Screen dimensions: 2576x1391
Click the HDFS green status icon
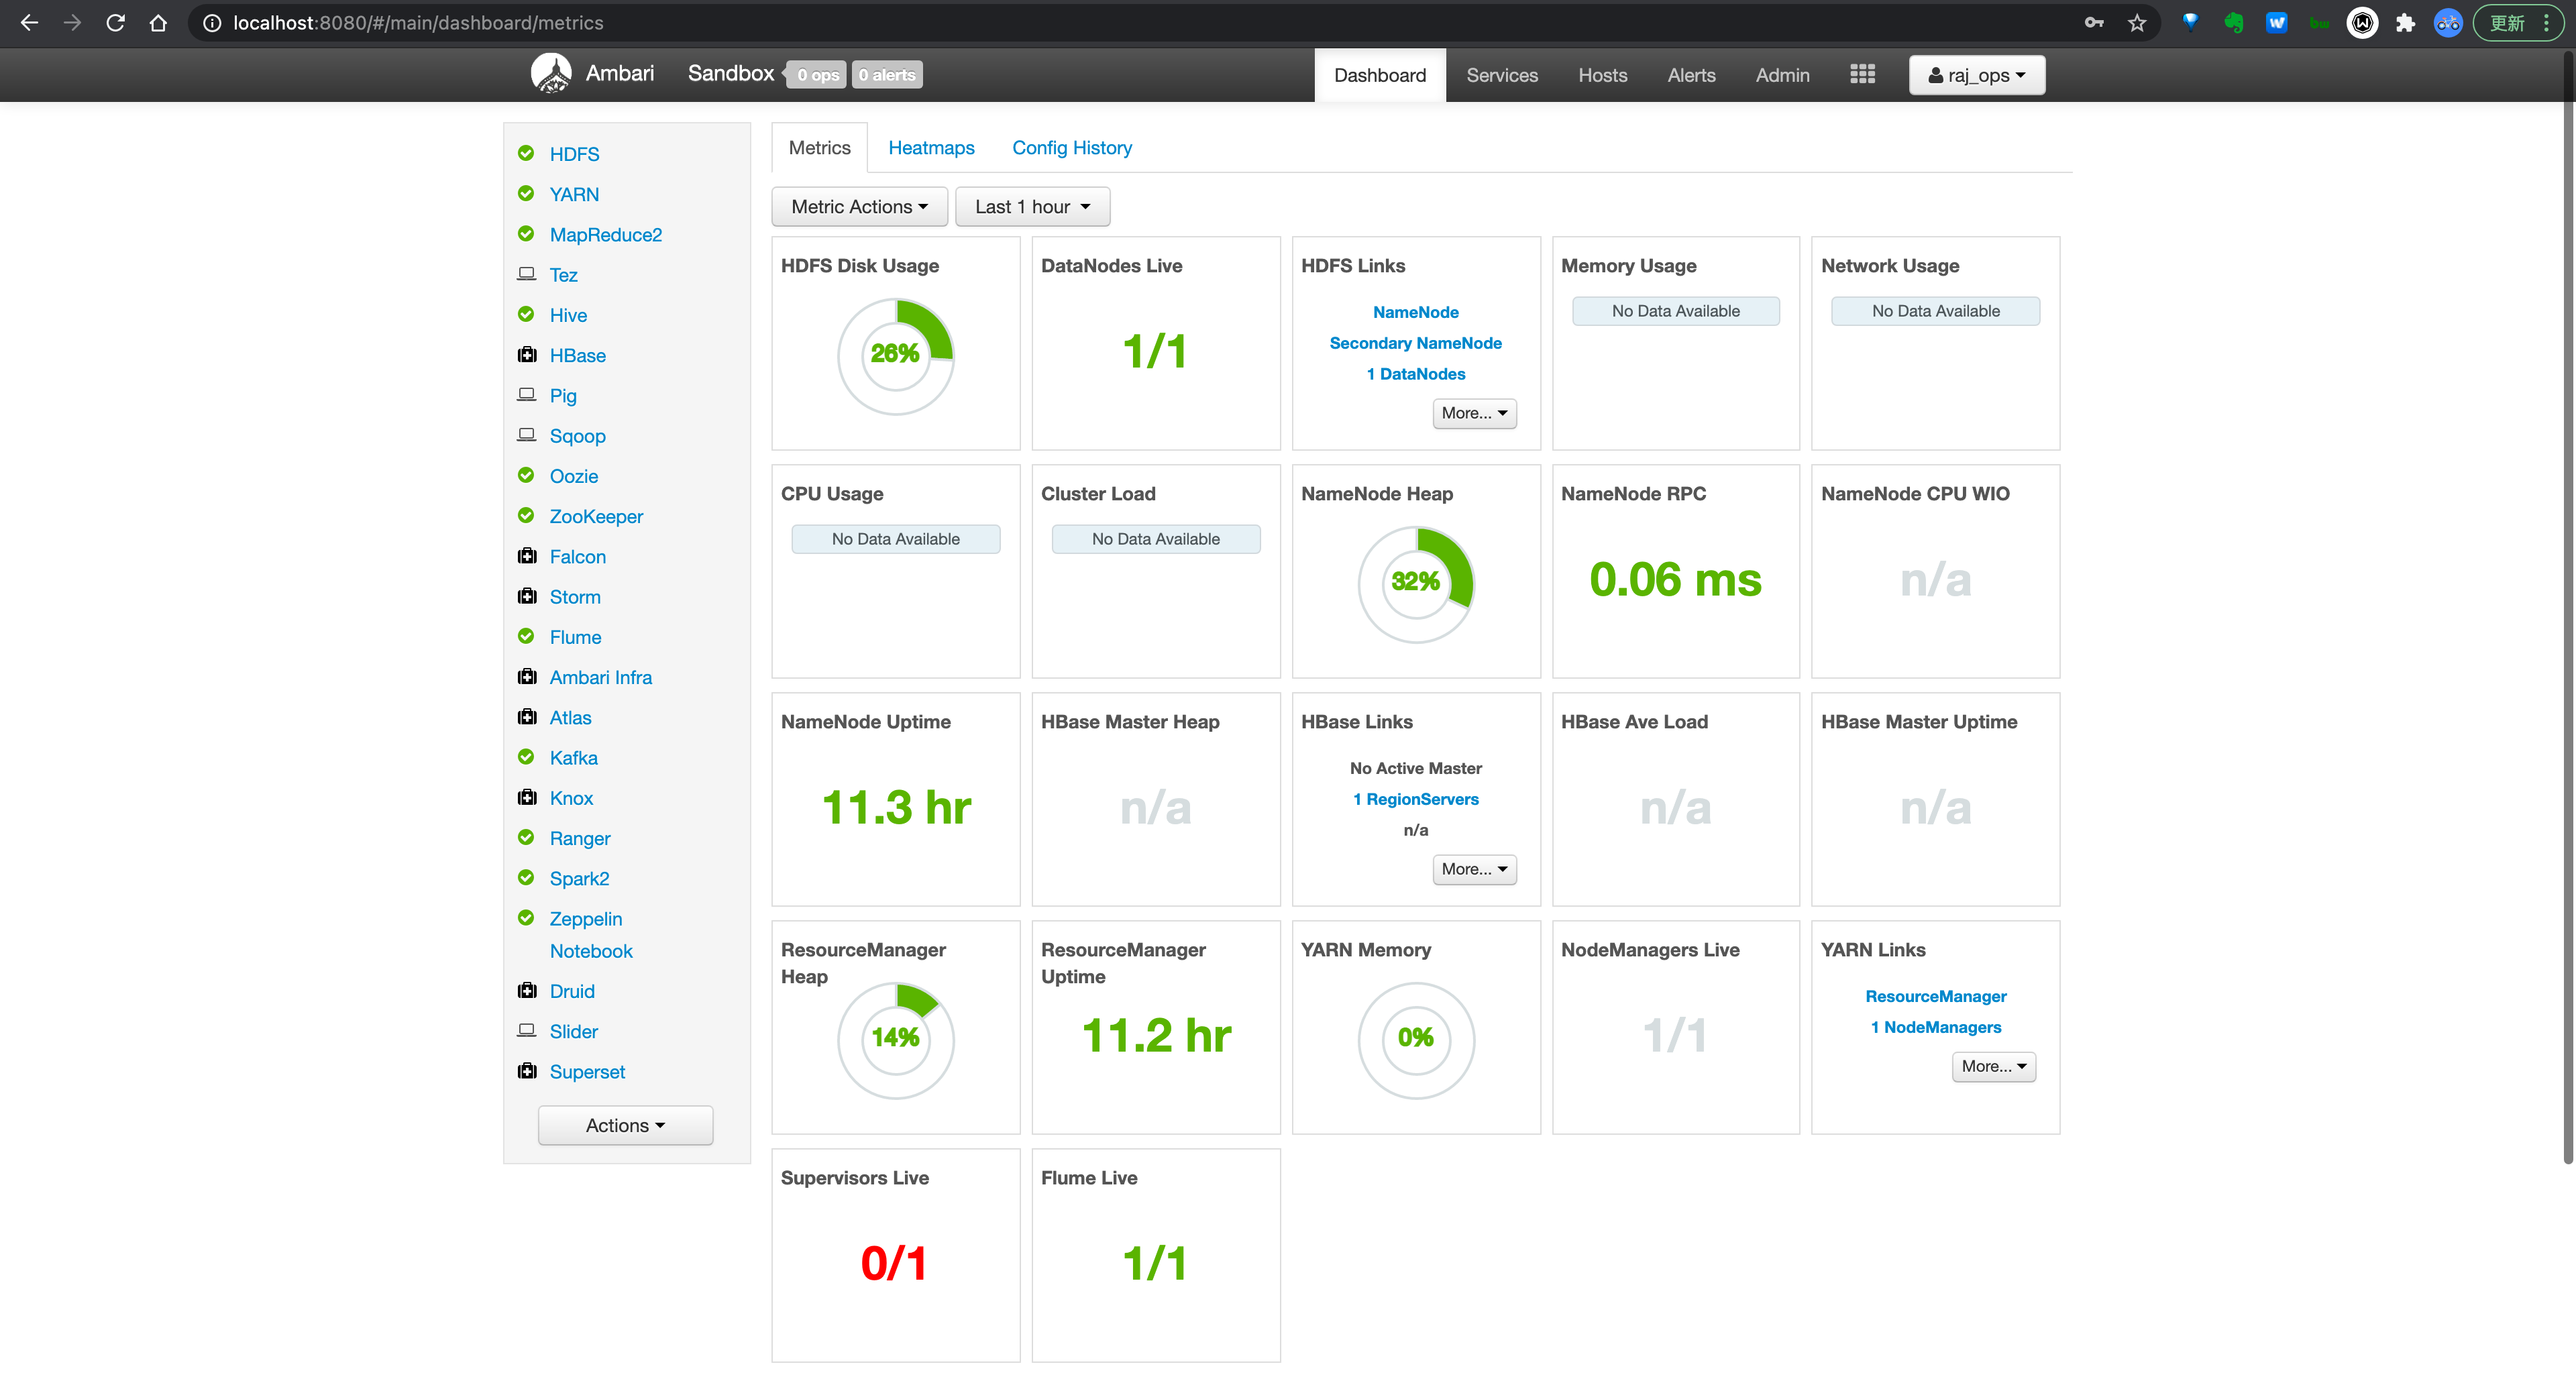(526, 153)
